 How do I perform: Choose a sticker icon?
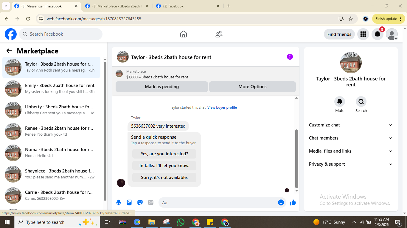[x=140, y=202]
